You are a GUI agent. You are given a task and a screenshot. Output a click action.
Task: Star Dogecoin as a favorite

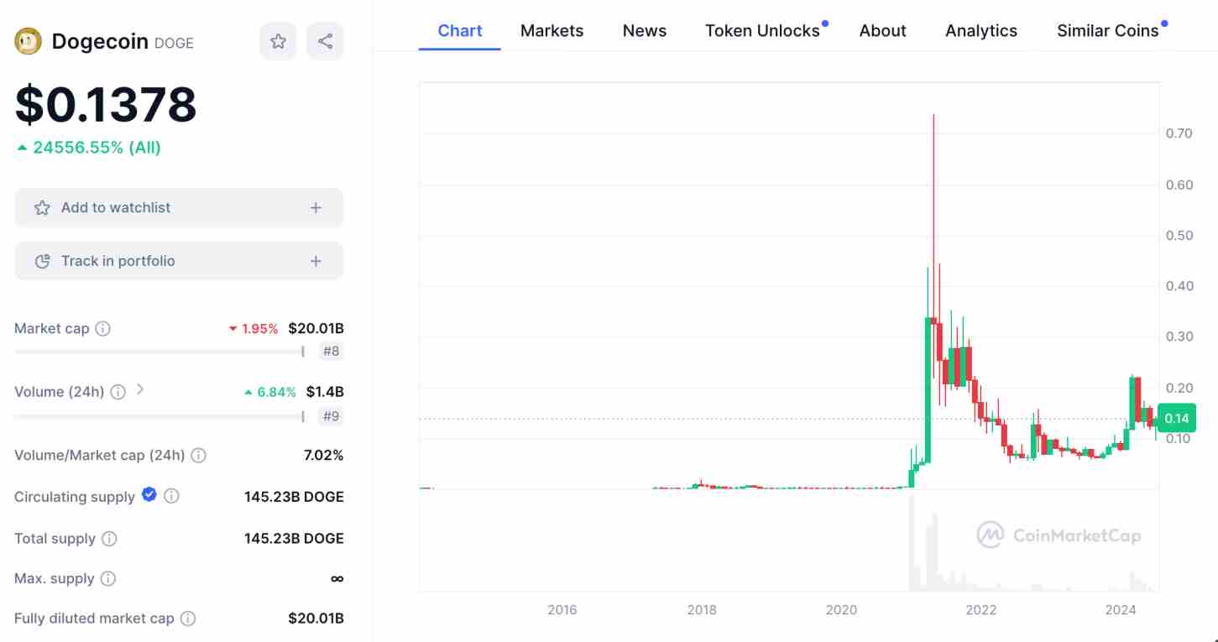tap(278, 41)
